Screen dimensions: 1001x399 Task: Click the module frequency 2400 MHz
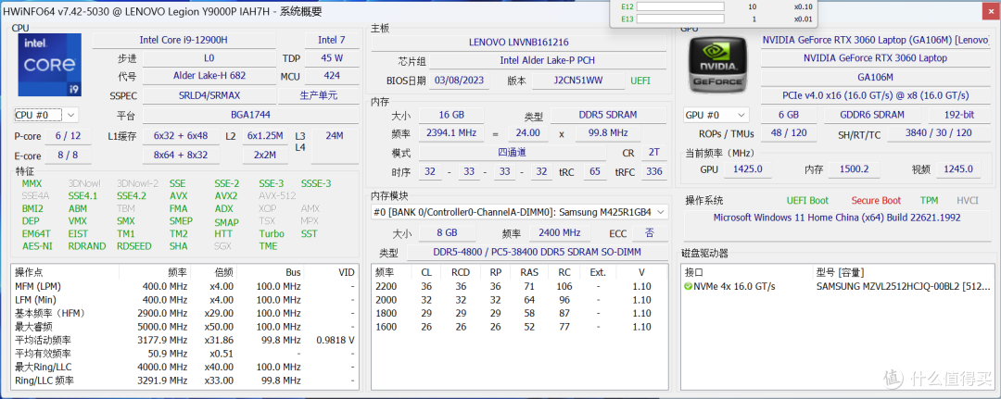pos(559,232)
